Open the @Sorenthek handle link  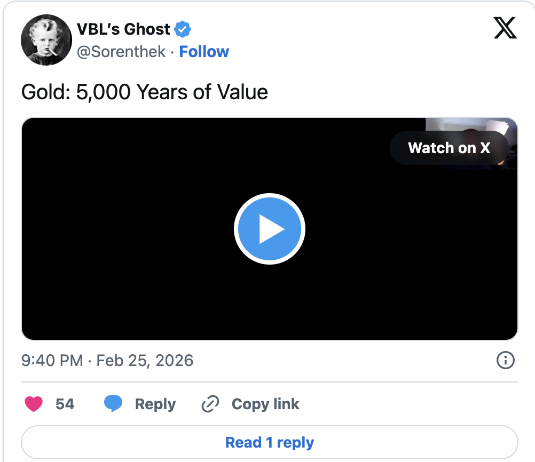click(x=121, y=52)
